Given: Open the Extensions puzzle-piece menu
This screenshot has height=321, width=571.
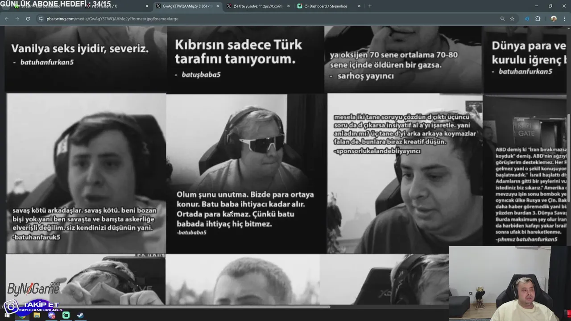Looking at the screenshot, I should [x=538, y=19].
